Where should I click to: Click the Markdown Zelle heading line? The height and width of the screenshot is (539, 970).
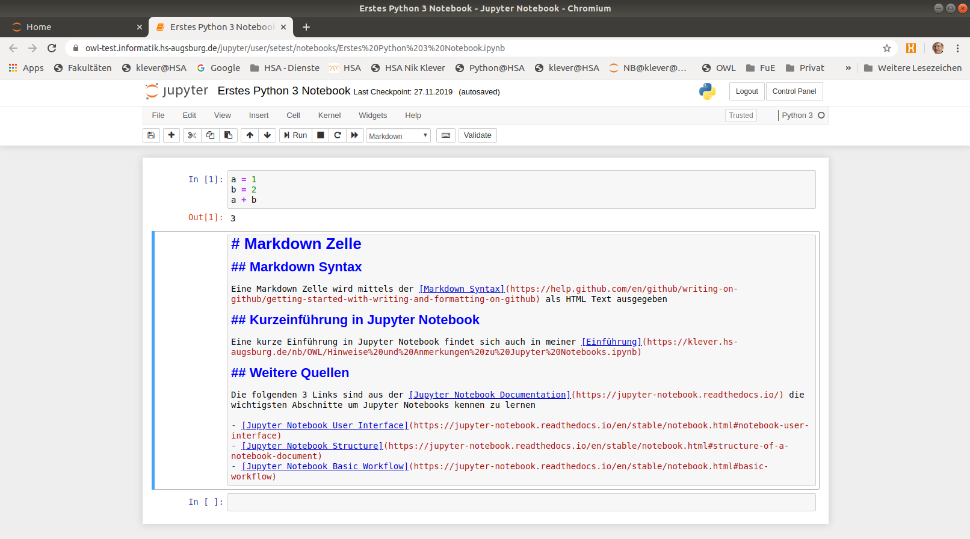tap(296, 244)
